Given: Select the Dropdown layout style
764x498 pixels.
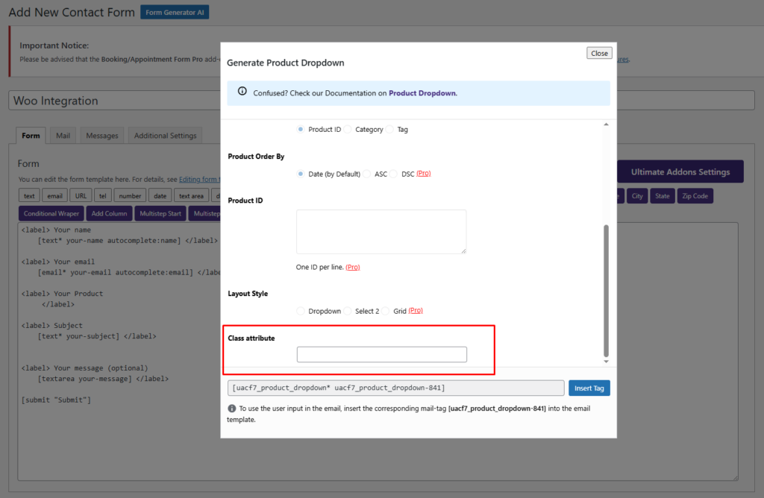Looking at the screenshot, I should 301,311.
